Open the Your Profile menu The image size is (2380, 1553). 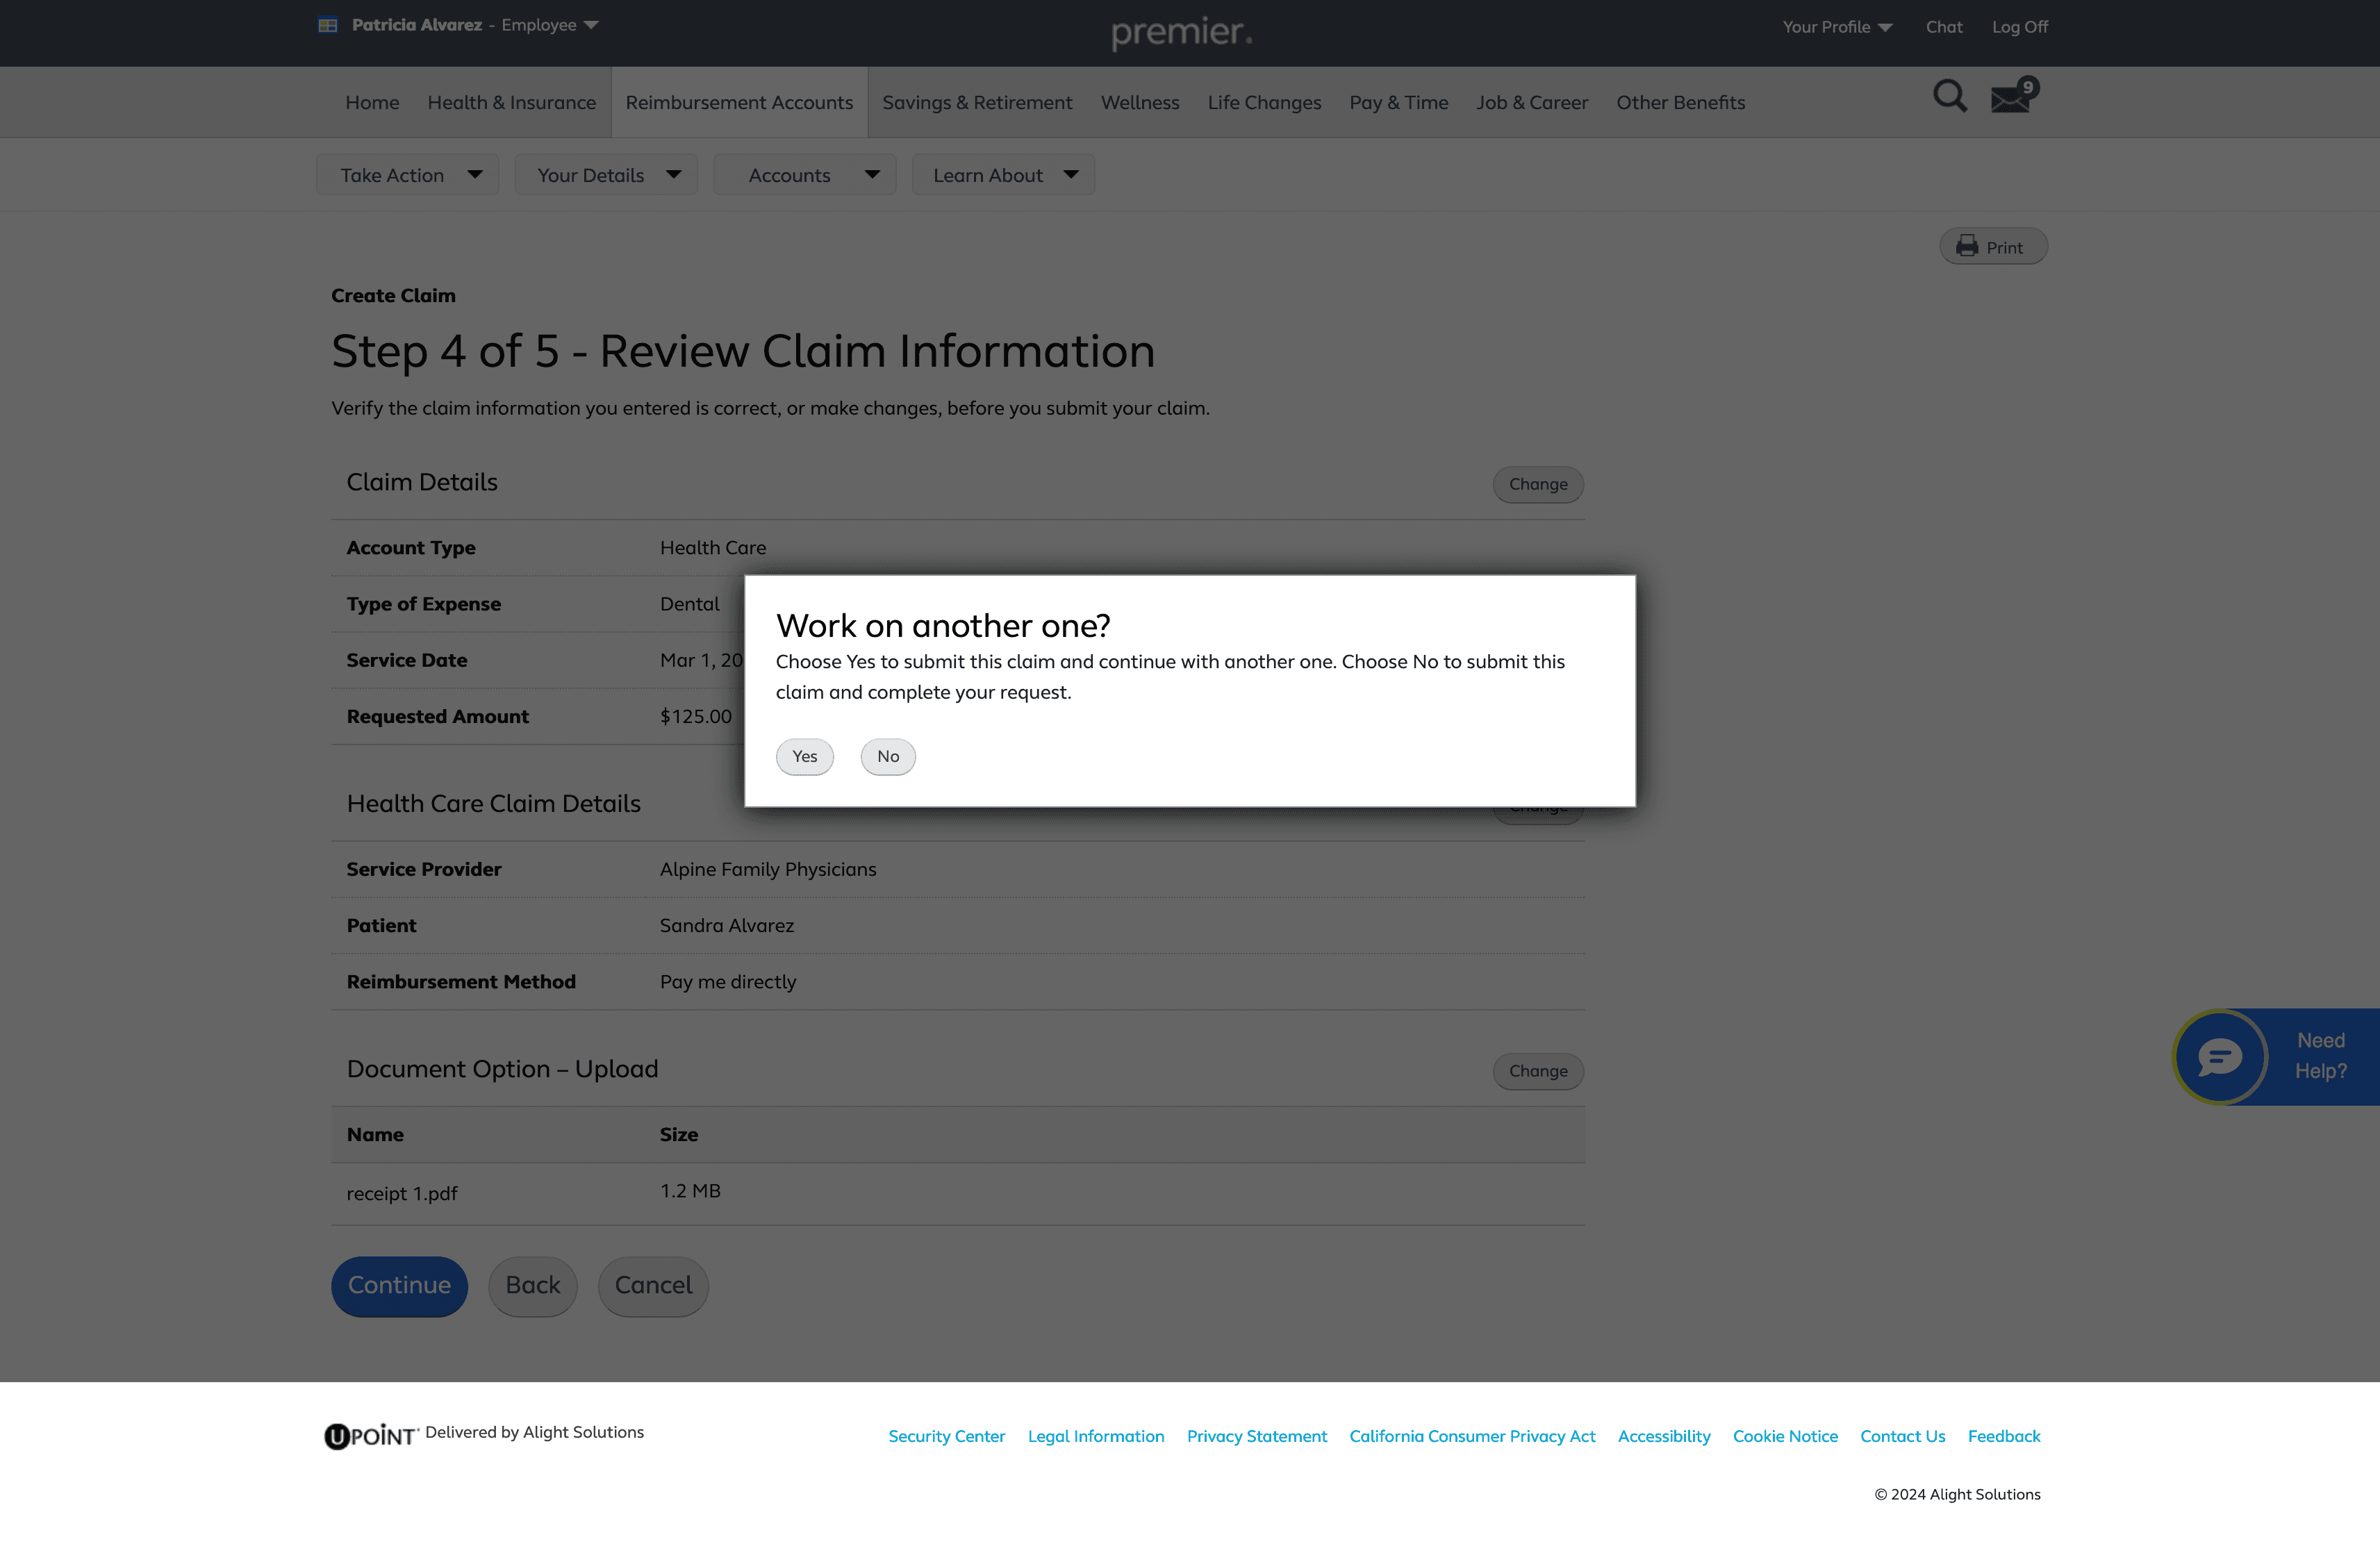(1836, 27)
